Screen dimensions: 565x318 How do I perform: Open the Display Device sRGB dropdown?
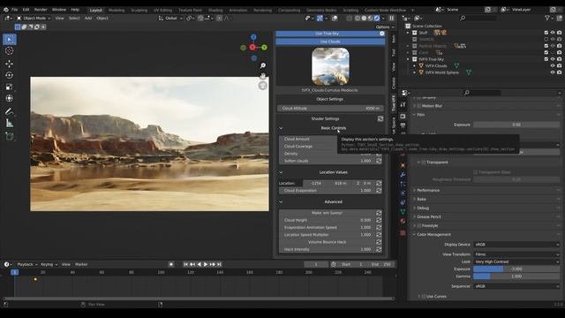[516, 245]
